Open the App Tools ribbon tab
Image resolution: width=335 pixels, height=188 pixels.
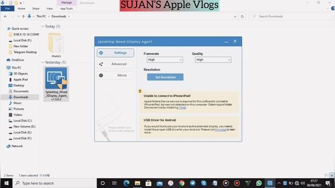pos(66,8)
